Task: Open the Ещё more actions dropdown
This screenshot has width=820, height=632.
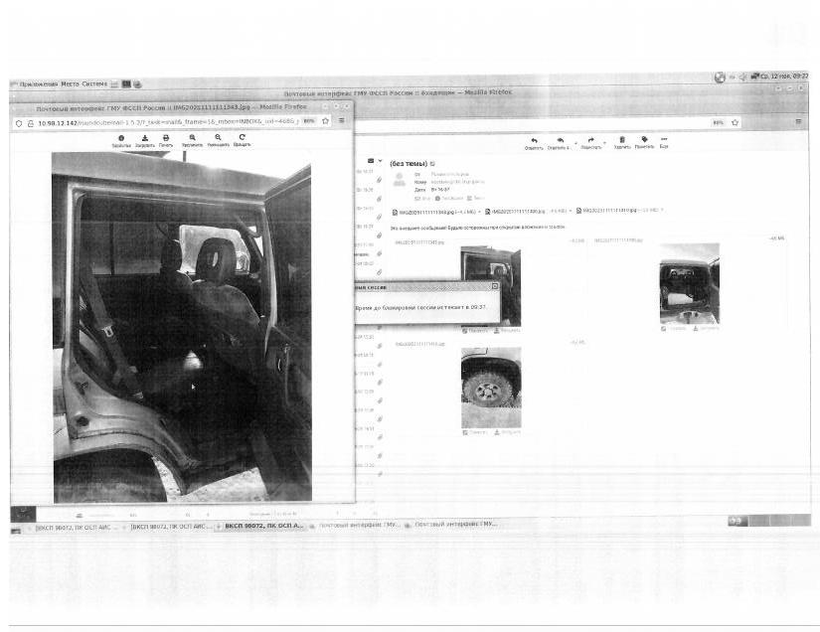Action: click(663, 141)
